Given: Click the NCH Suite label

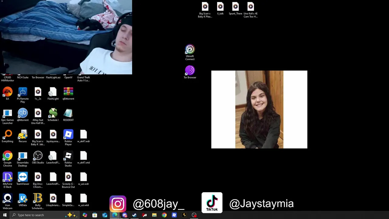Looking at the screenshot, I should tap(23, 78).
